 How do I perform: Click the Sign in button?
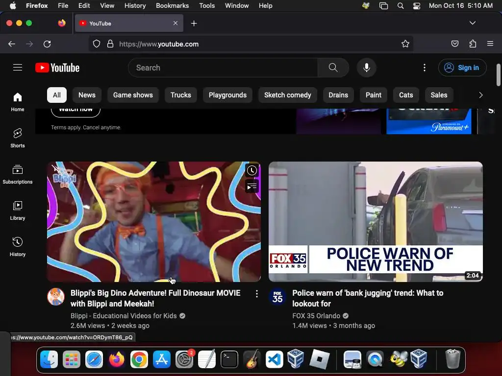pos(462,68)
